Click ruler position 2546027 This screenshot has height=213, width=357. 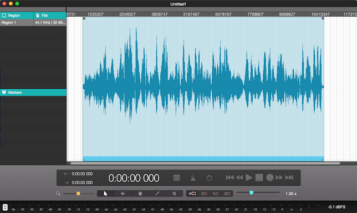pos(127,14)
